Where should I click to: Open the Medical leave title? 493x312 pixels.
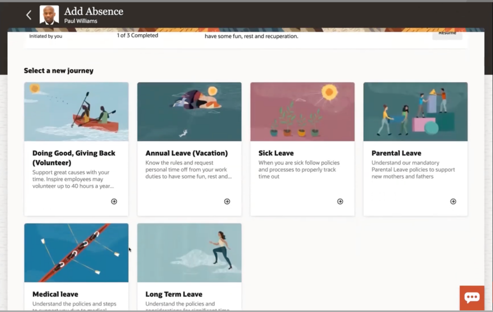(x=56, y=294)
